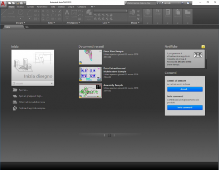Open the AutoCAD application menu logo
The width and height of the screenshot is (219, 170).
click(x=3, y=4)
